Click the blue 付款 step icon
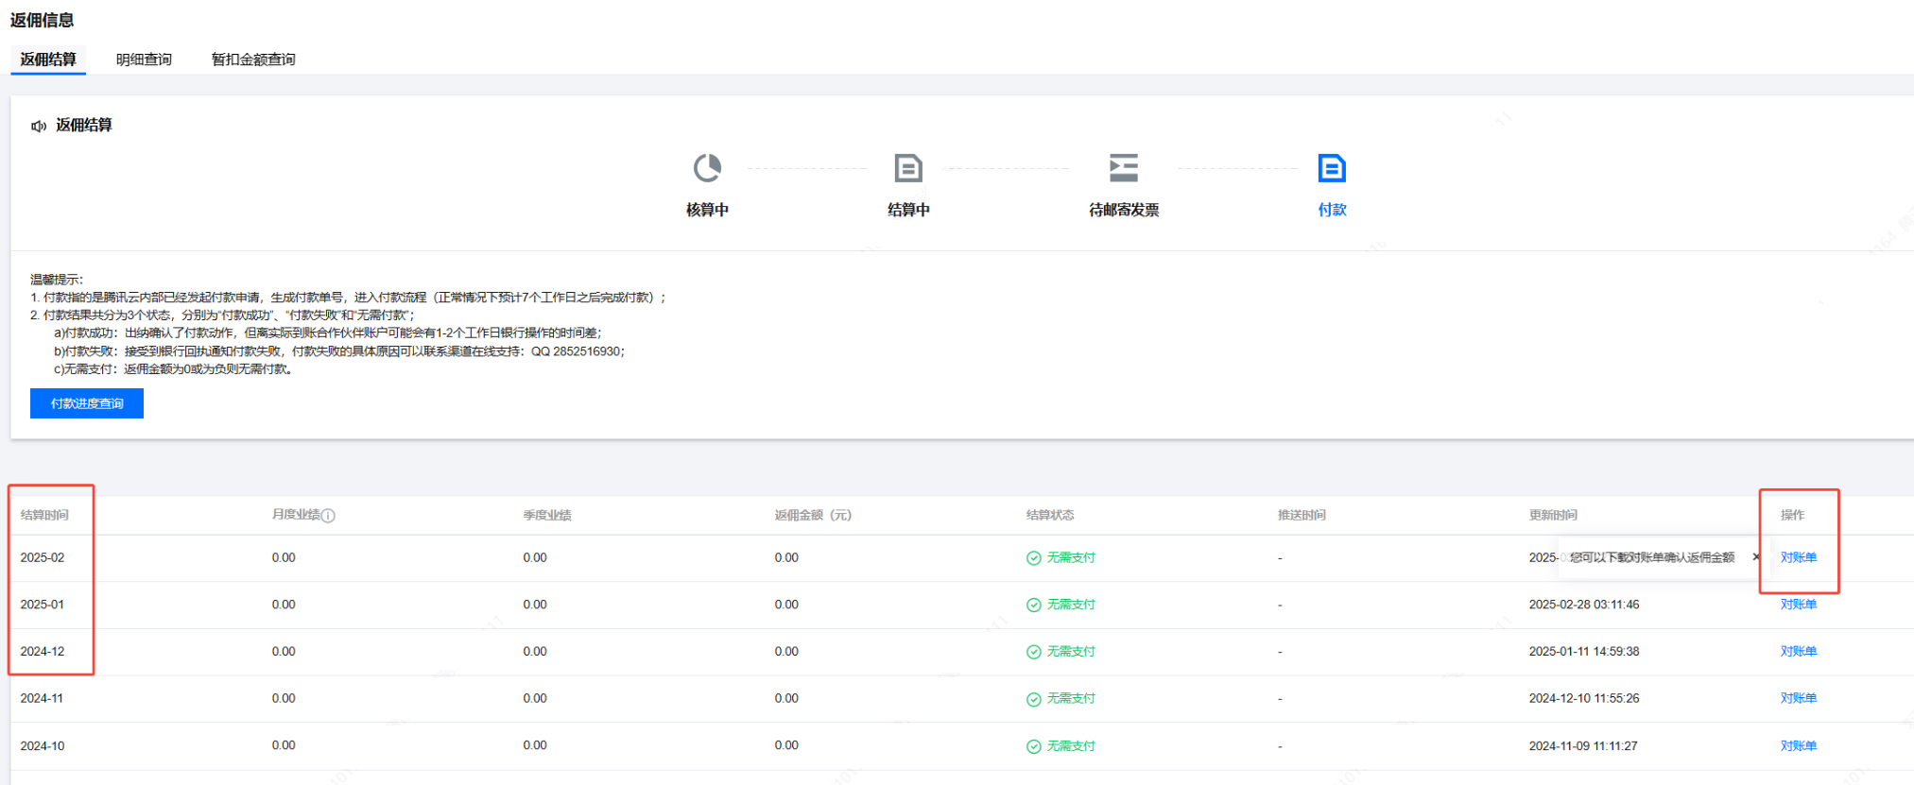Screen dimensions: 1914x785 (1331, 168)
